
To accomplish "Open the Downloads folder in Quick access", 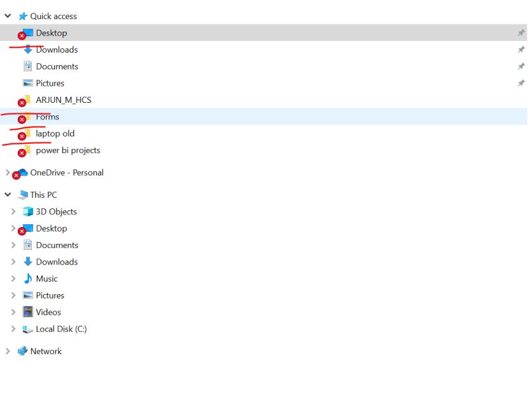I will [x=57, y=49].
